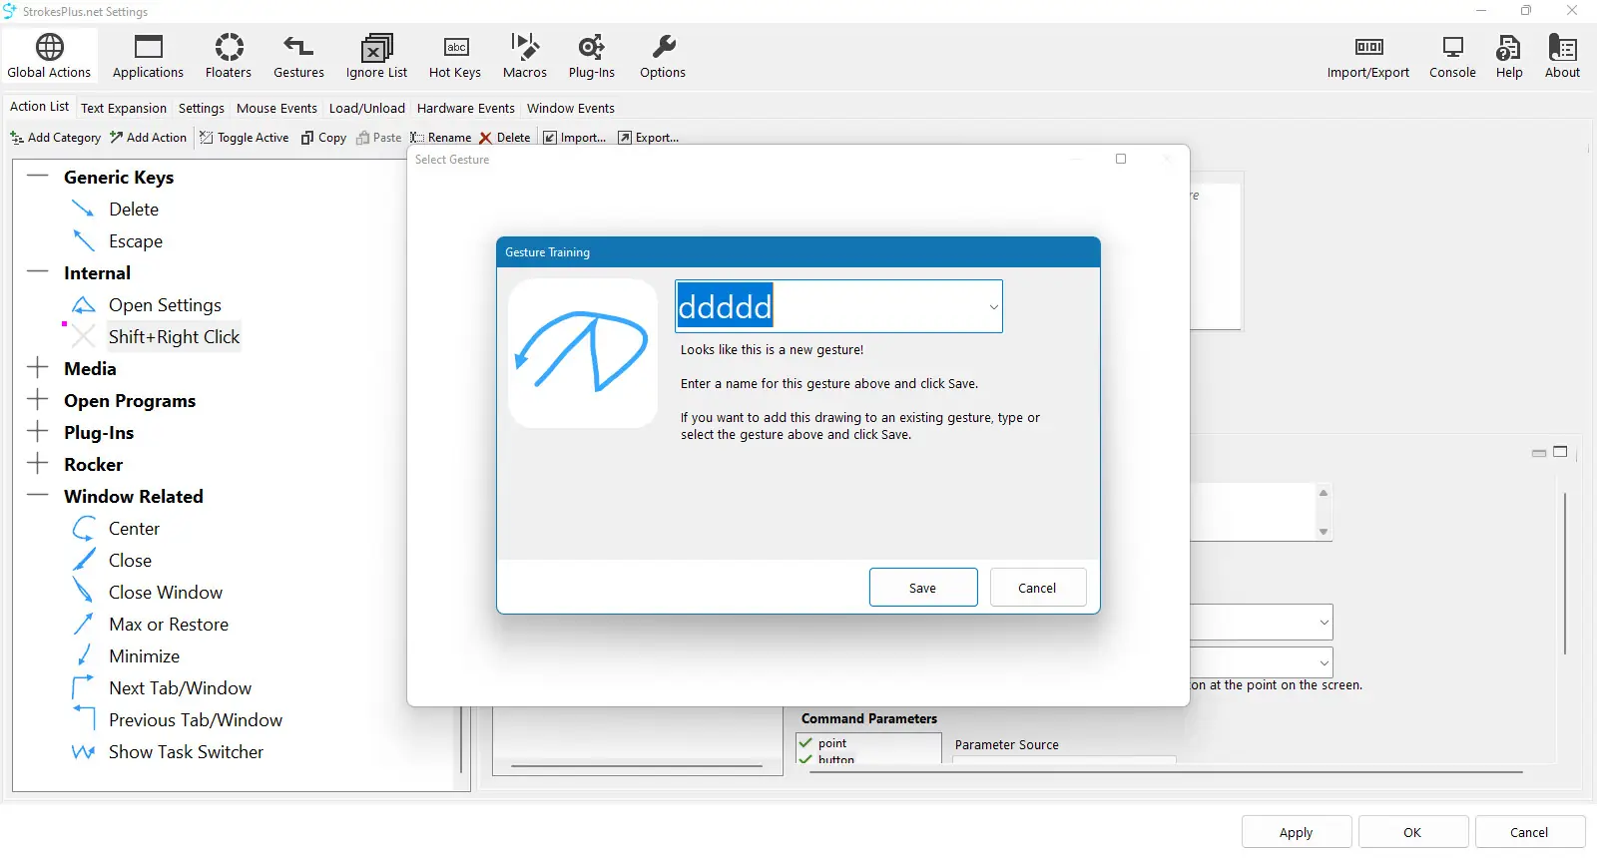Click the horizontal scrollbar left of Command Parameters
1597x858 pixels.
[x=637, y=766]
